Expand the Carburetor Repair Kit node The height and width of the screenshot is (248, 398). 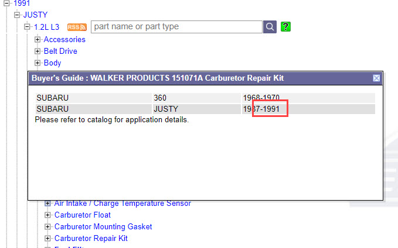[47, 238]
